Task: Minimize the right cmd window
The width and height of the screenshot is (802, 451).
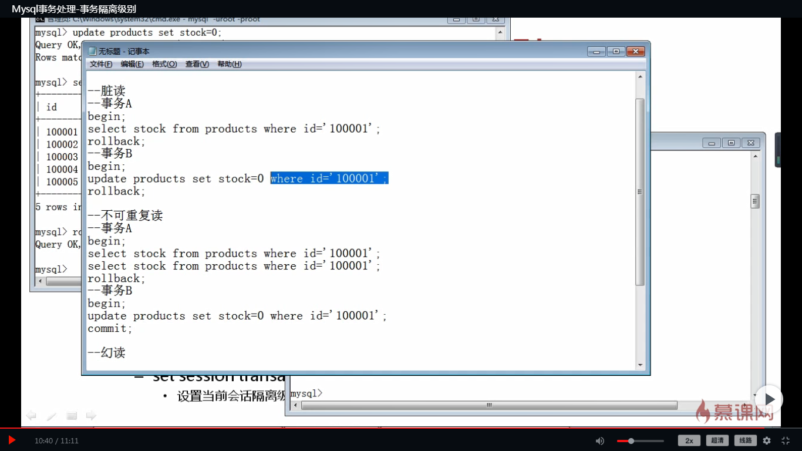Action: click(x=712, y=143)
